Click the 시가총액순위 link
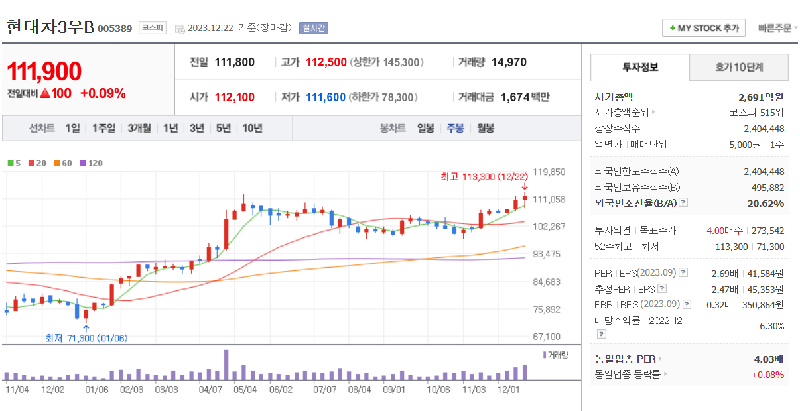Screen dimensions: 800x411 [622, 113]
